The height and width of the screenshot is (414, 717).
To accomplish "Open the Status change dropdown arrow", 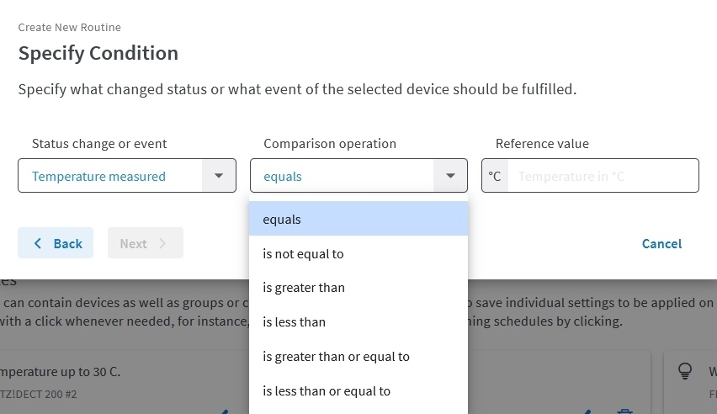I will [x=219, y=176].
